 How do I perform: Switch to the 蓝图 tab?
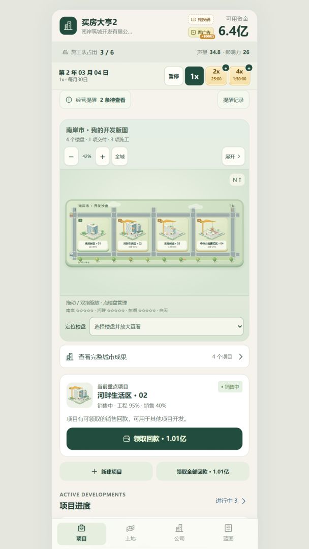point(228,534)
